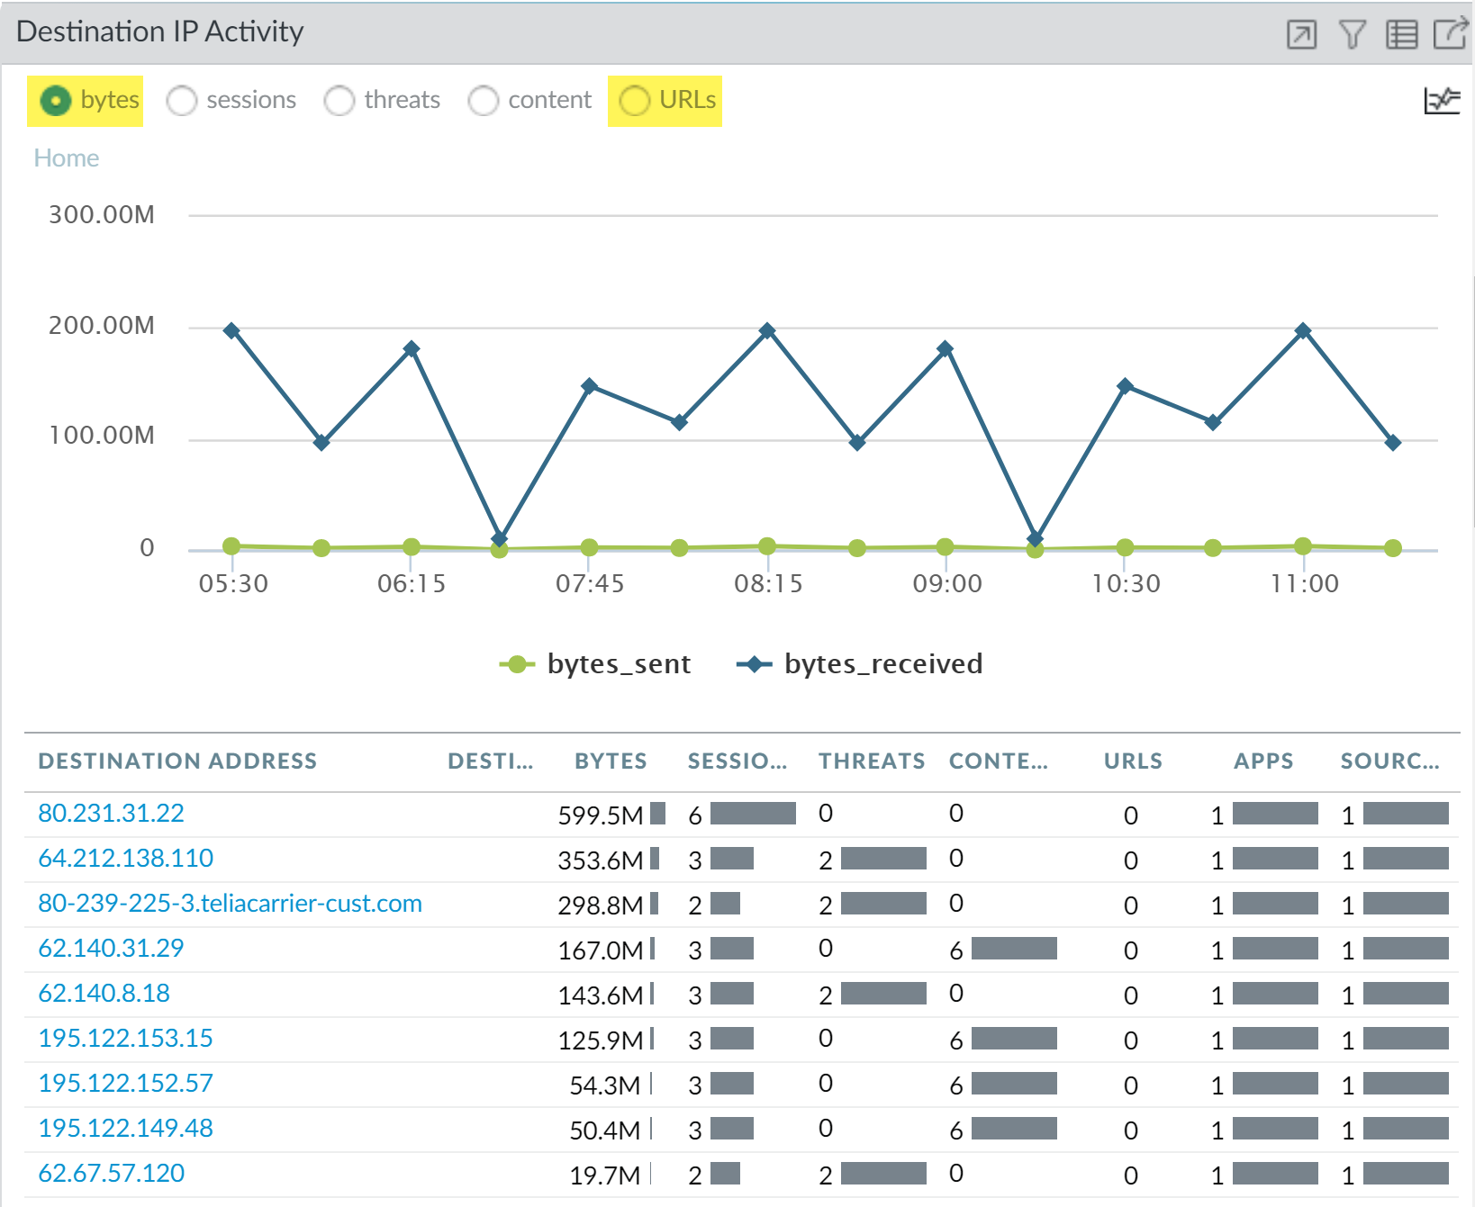1475x1207 pixels.
Task: Choose the content radio option
Action: tap(484, 101)
